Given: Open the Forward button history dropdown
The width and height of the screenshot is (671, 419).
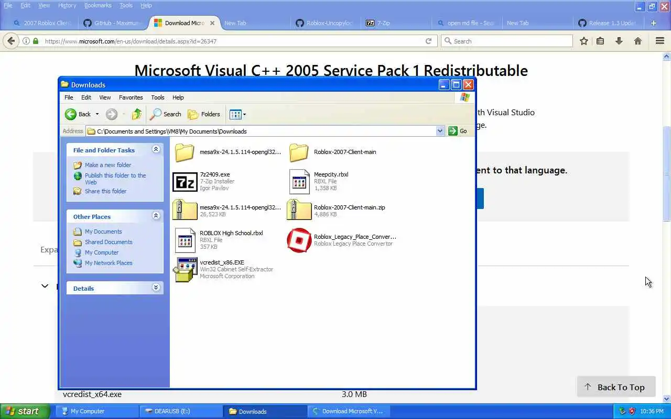Looking at the screenshot, I should (124, 114).
